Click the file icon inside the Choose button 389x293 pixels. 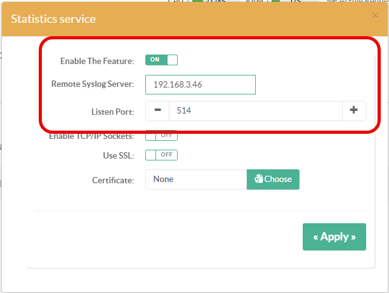pos(258,179)
